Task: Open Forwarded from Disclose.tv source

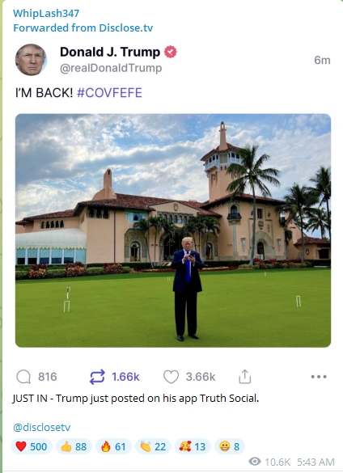Action: point(83,27)
